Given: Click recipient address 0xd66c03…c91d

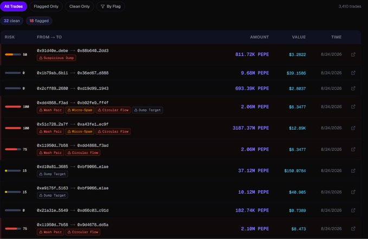Looking at the screenshot, I should (93, 210).
